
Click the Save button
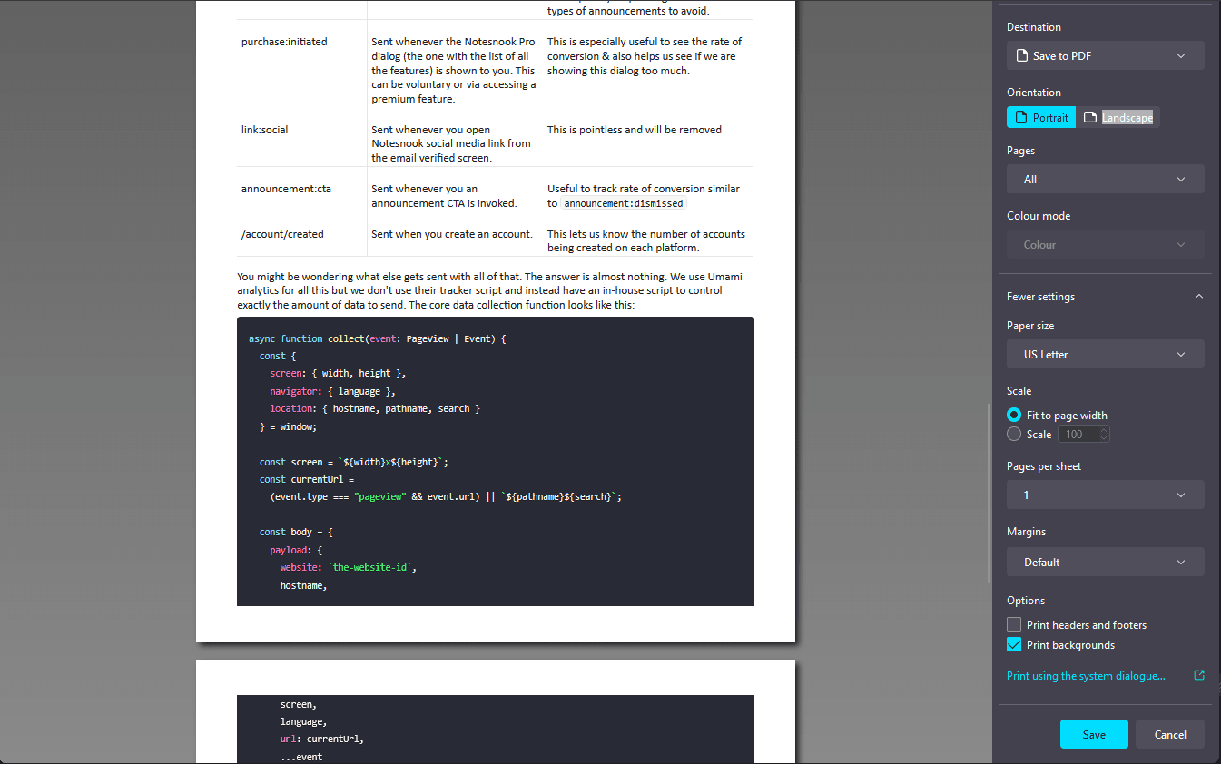1094,734
